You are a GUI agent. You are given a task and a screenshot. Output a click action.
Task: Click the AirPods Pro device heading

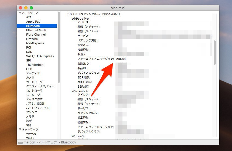click(81, 19)
